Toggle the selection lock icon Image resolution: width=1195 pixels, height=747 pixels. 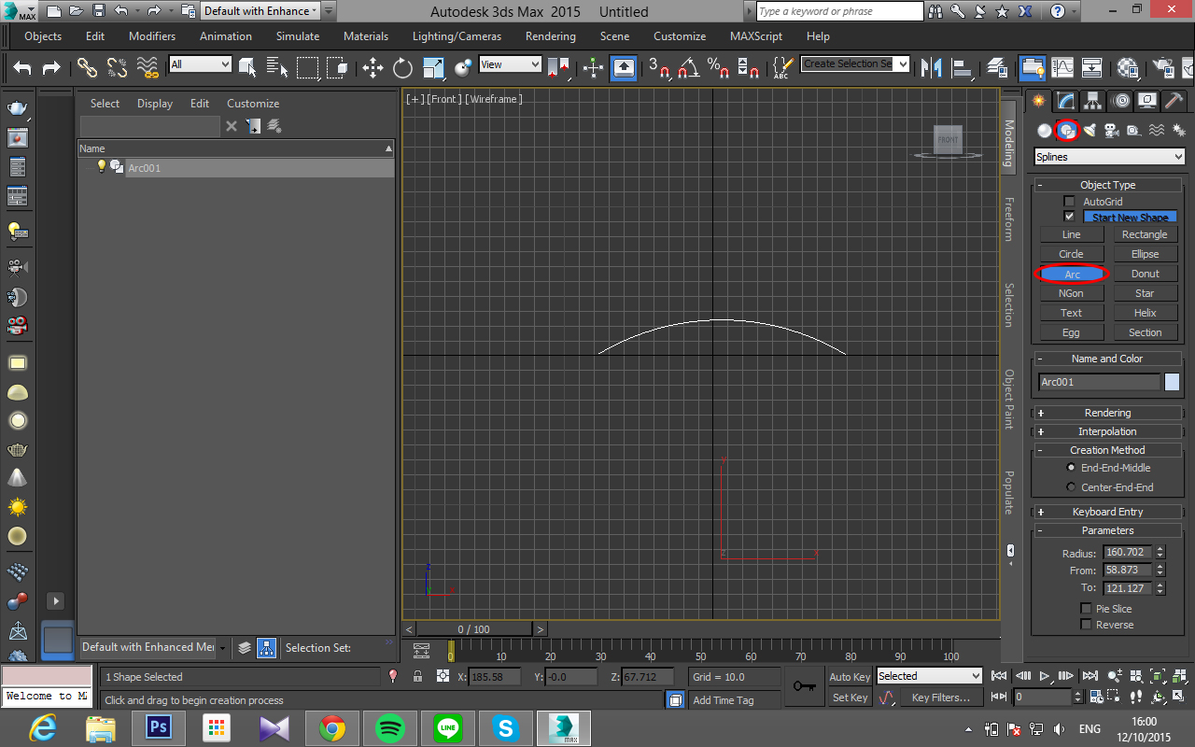(x=417, y=677)
